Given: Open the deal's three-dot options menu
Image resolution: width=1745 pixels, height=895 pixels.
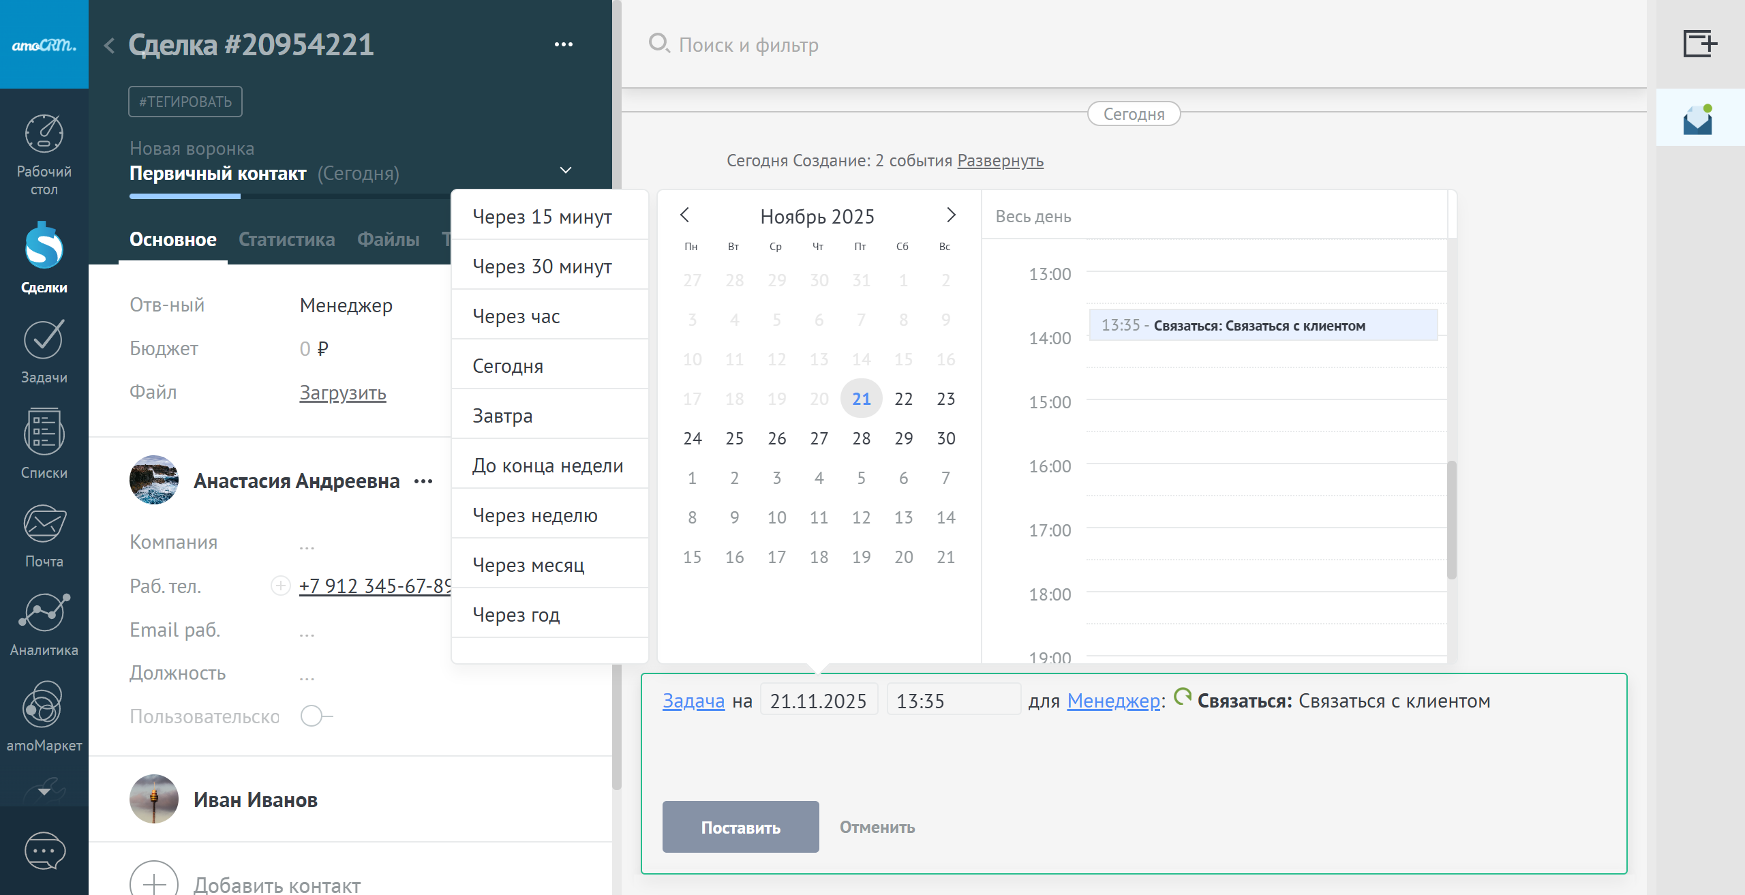Looking at the screenshot, I should click(563, 45).
